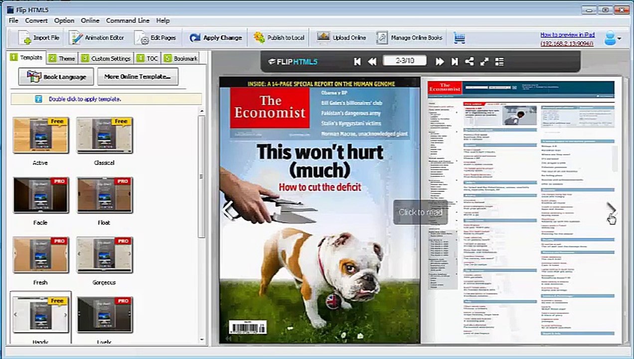634x359 pixels.
Task: Open the Convert menu
Action: (36, 20)
